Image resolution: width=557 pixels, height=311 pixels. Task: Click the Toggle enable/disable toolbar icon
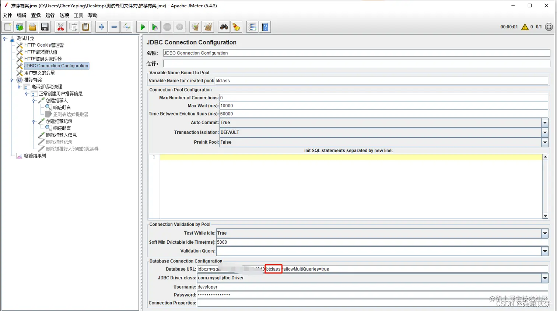point(126,27)
